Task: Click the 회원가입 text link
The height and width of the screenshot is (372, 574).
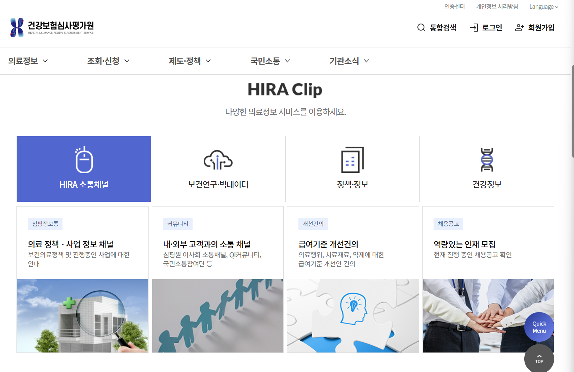Action: click(x=541, y=28)
